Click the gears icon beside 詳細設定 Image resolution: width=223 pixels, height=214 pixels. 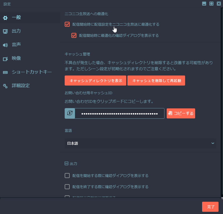click(x=5, y=86)
